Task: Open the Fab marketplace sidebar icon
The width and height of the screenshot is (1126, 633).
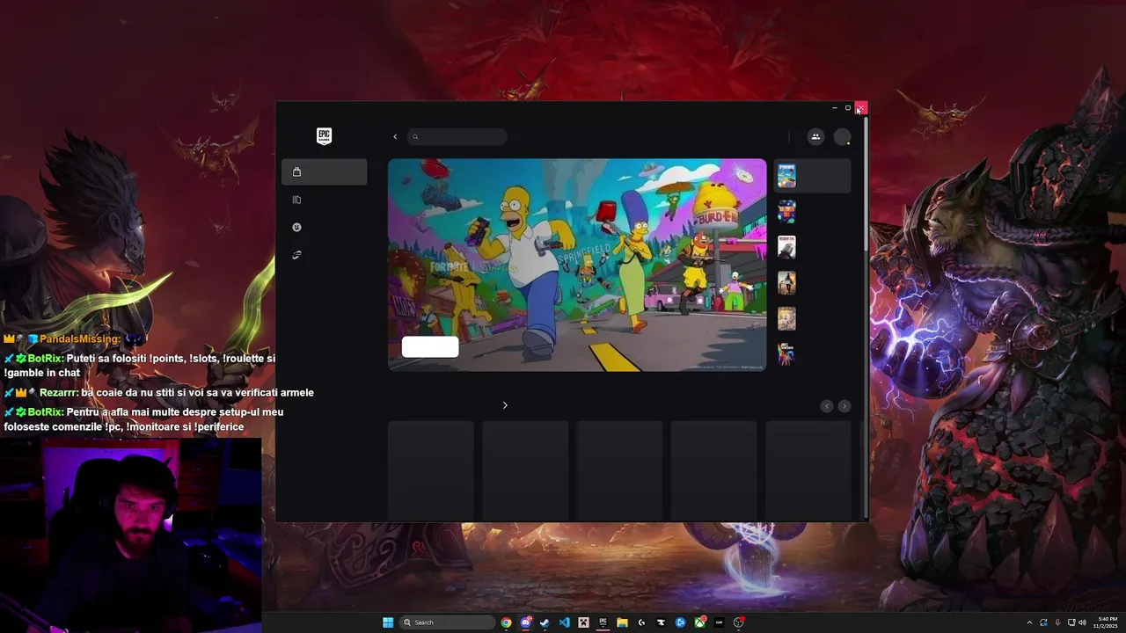Action: pyautogui.click(x=296, y=255)
